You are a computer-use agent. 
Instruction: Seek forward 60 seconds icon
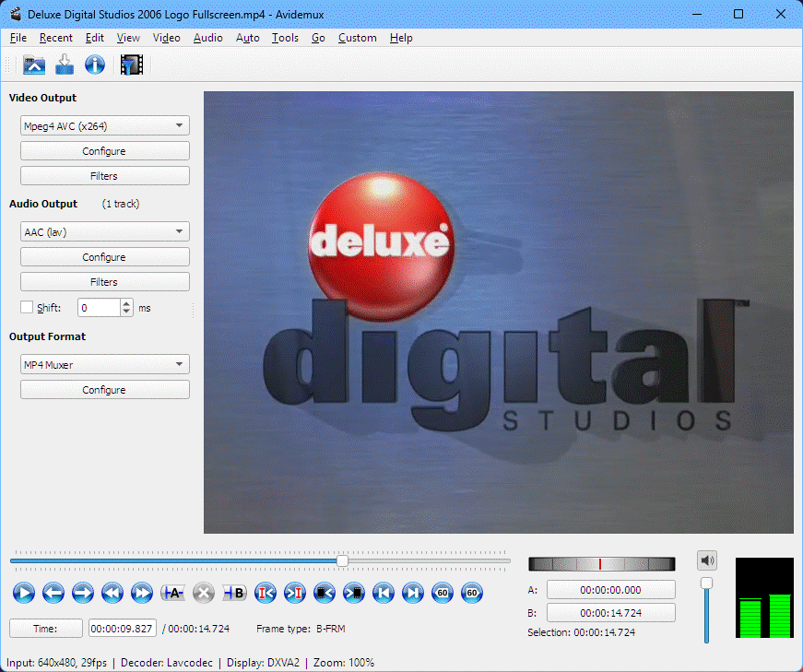[x=472, y=593]
